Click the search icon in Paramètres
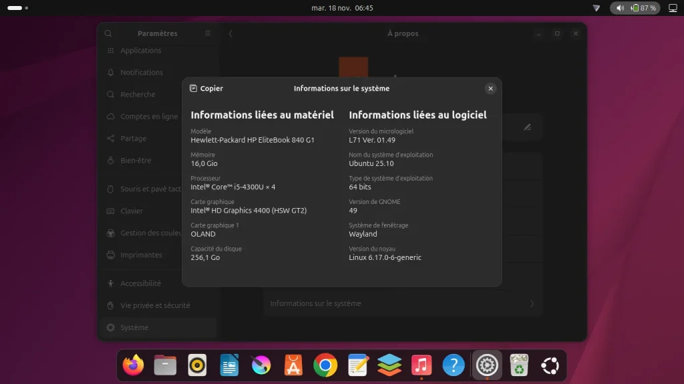The image size is (684, 384). pyautogui.click(x=108, y=33)
